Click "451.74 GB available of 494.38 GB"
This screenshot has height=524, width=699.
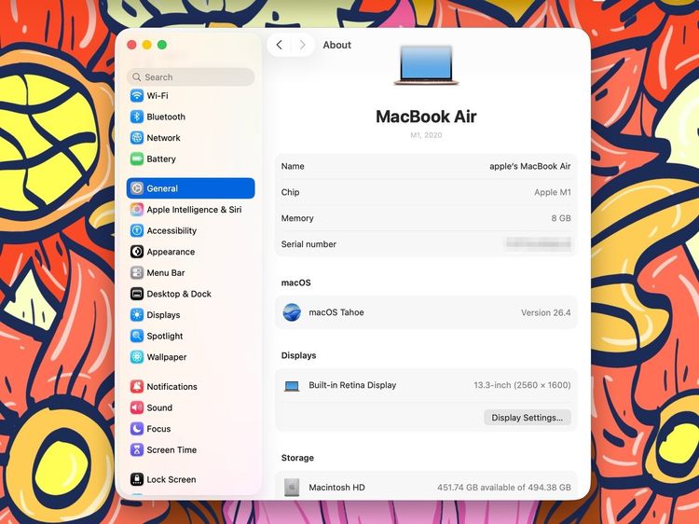(504, 487)
